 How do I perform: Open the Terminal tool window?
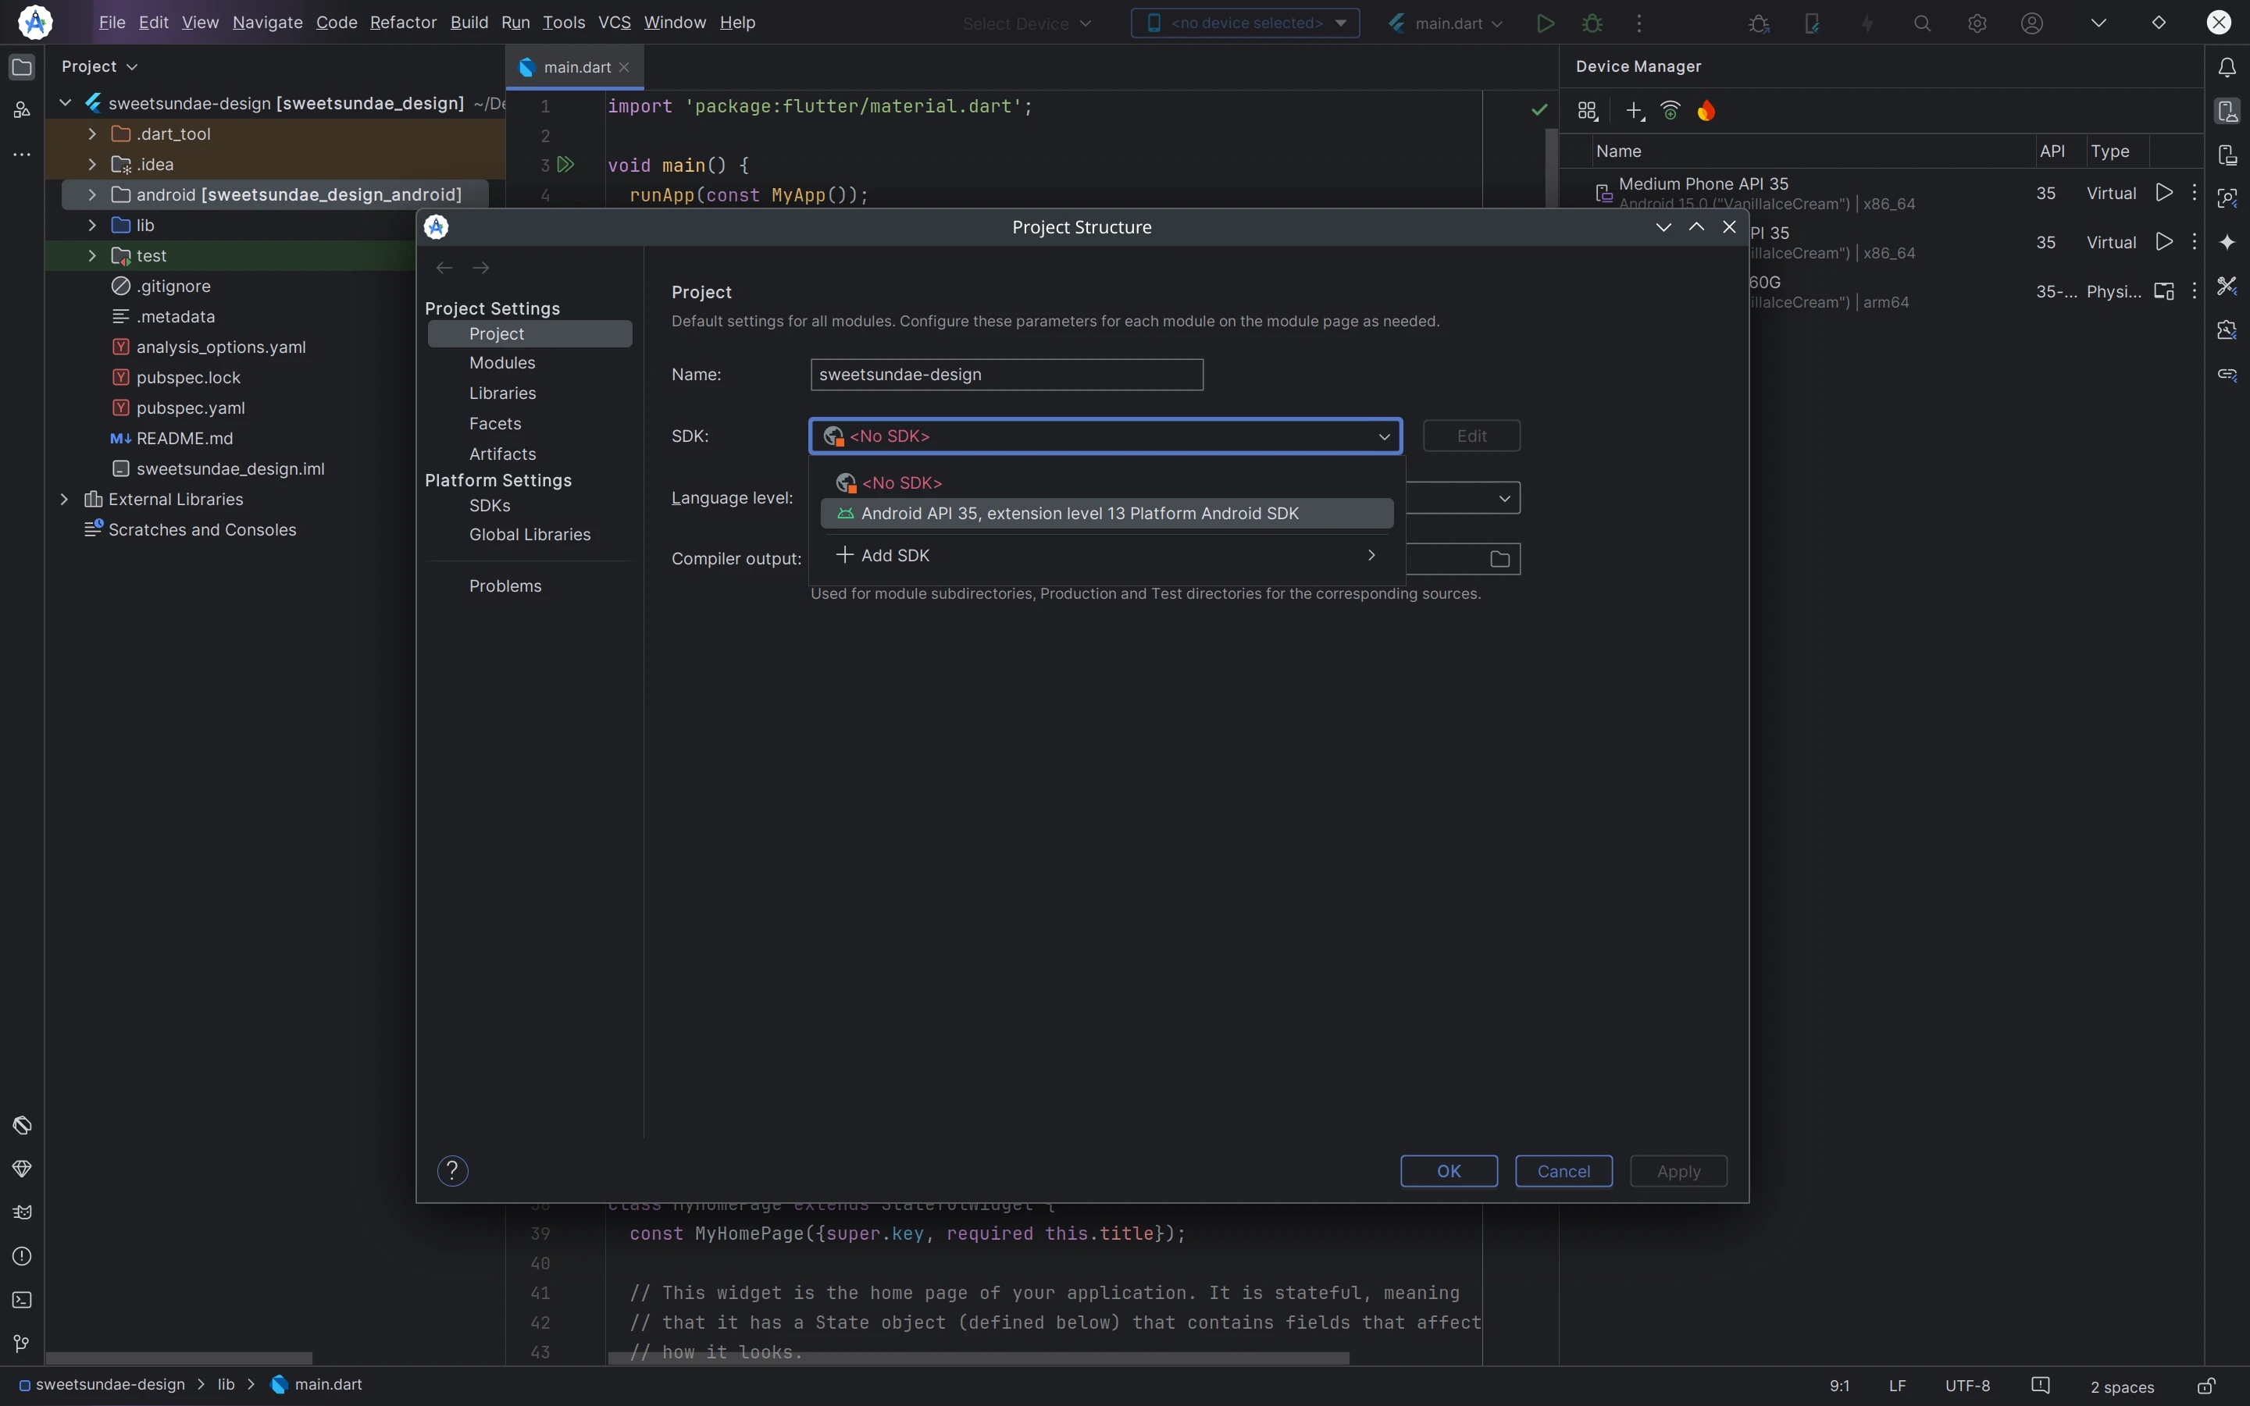(x=23, y=1300)
